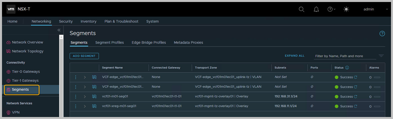
Task: Click the Segments page help icon
Action: [x=382, y=34]
